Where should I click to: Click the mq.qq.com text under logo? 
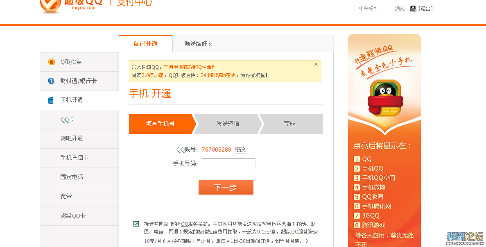pyautogui.click(x=84, y=8)
